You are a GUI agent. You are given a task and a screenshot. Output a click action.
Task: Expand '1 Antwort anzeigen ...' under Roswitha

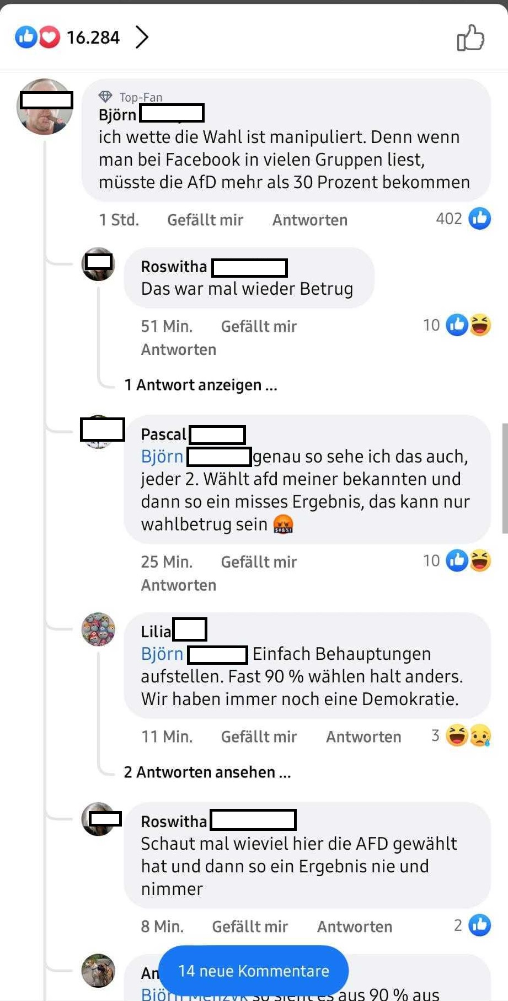pyautogui.click(x=201, y=385)
